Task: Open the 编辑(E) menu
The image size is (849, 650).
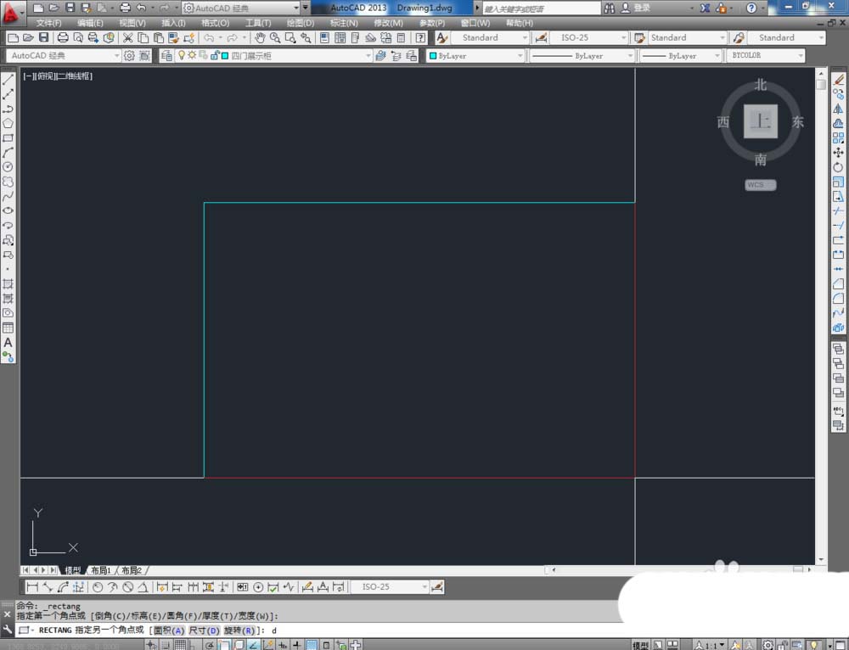Action: [90, 23]
